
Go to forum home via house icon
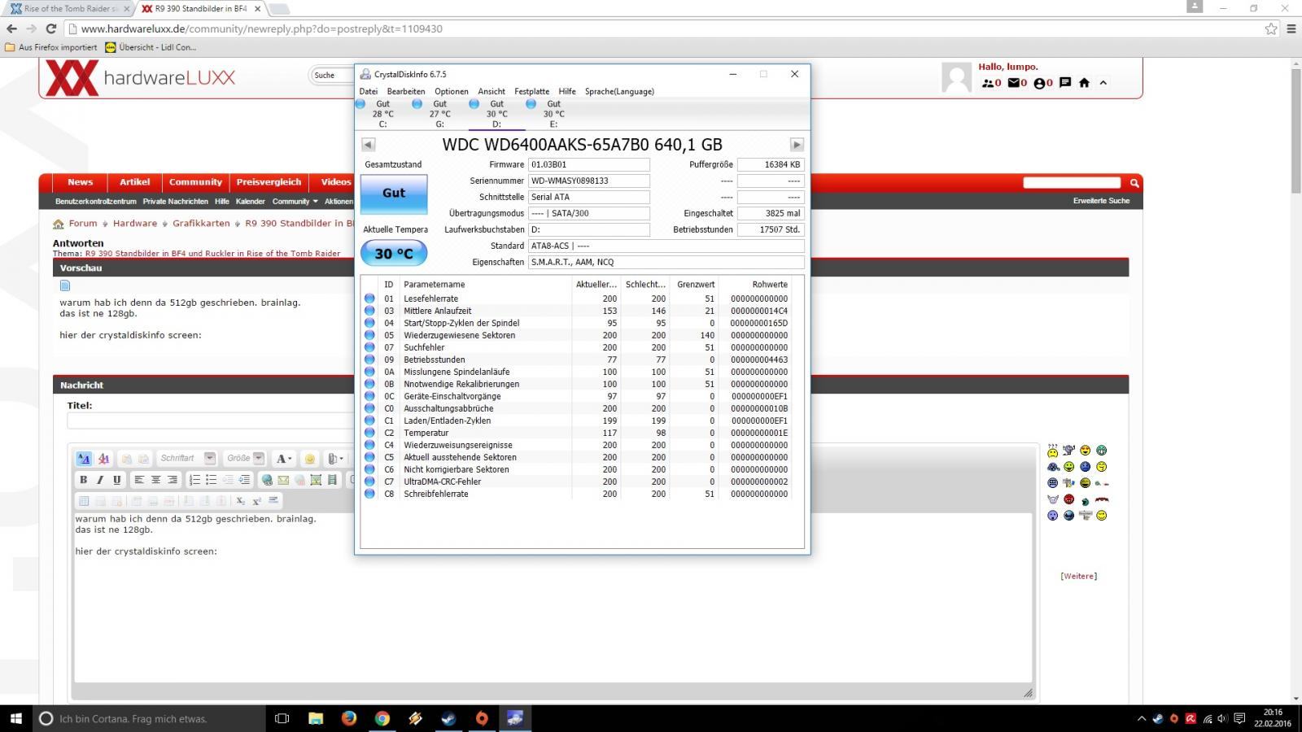(1084, 83)
